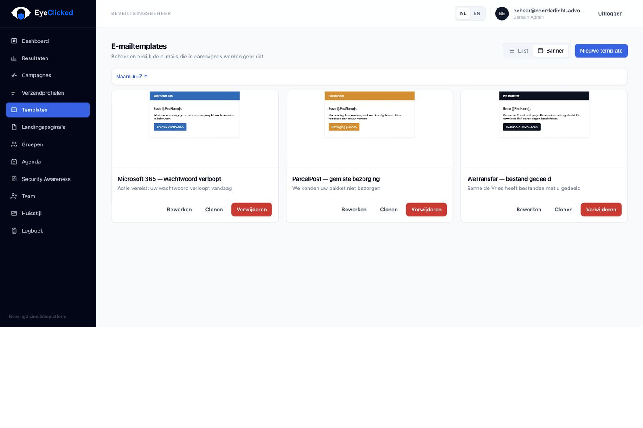643x428 pixels.
Task: Click Bewerken on the ParcelPost template
Action: point(354,210)
